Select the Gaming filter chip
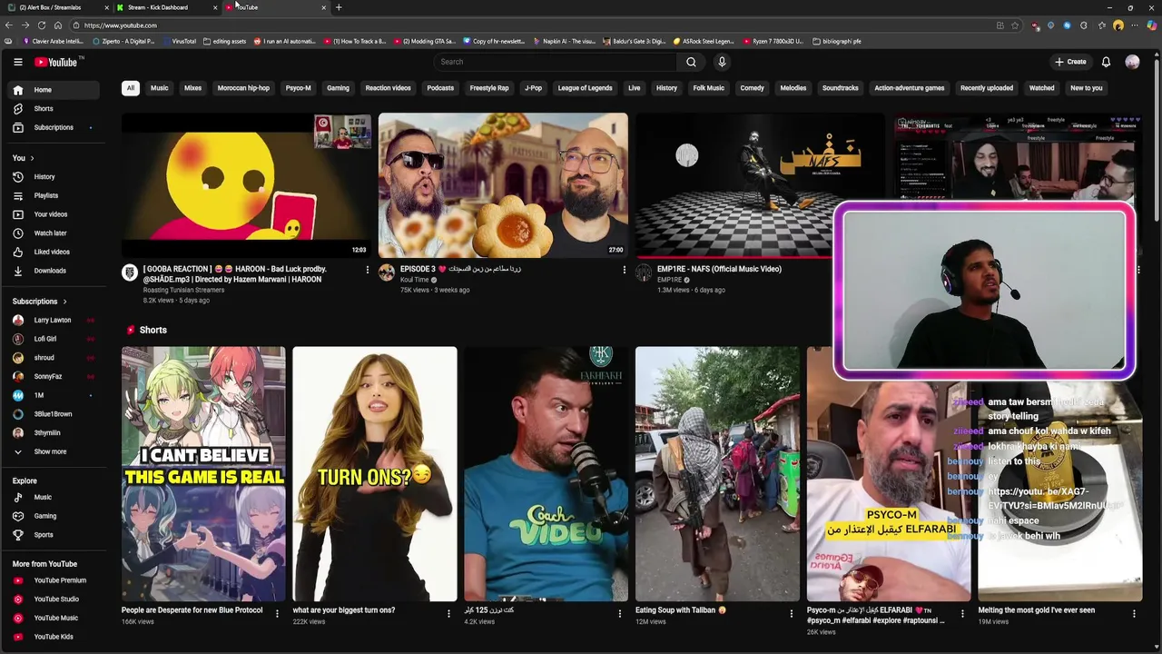Image resolution: width=1162 pixels, height=654 pixels. tap(338, 88)
